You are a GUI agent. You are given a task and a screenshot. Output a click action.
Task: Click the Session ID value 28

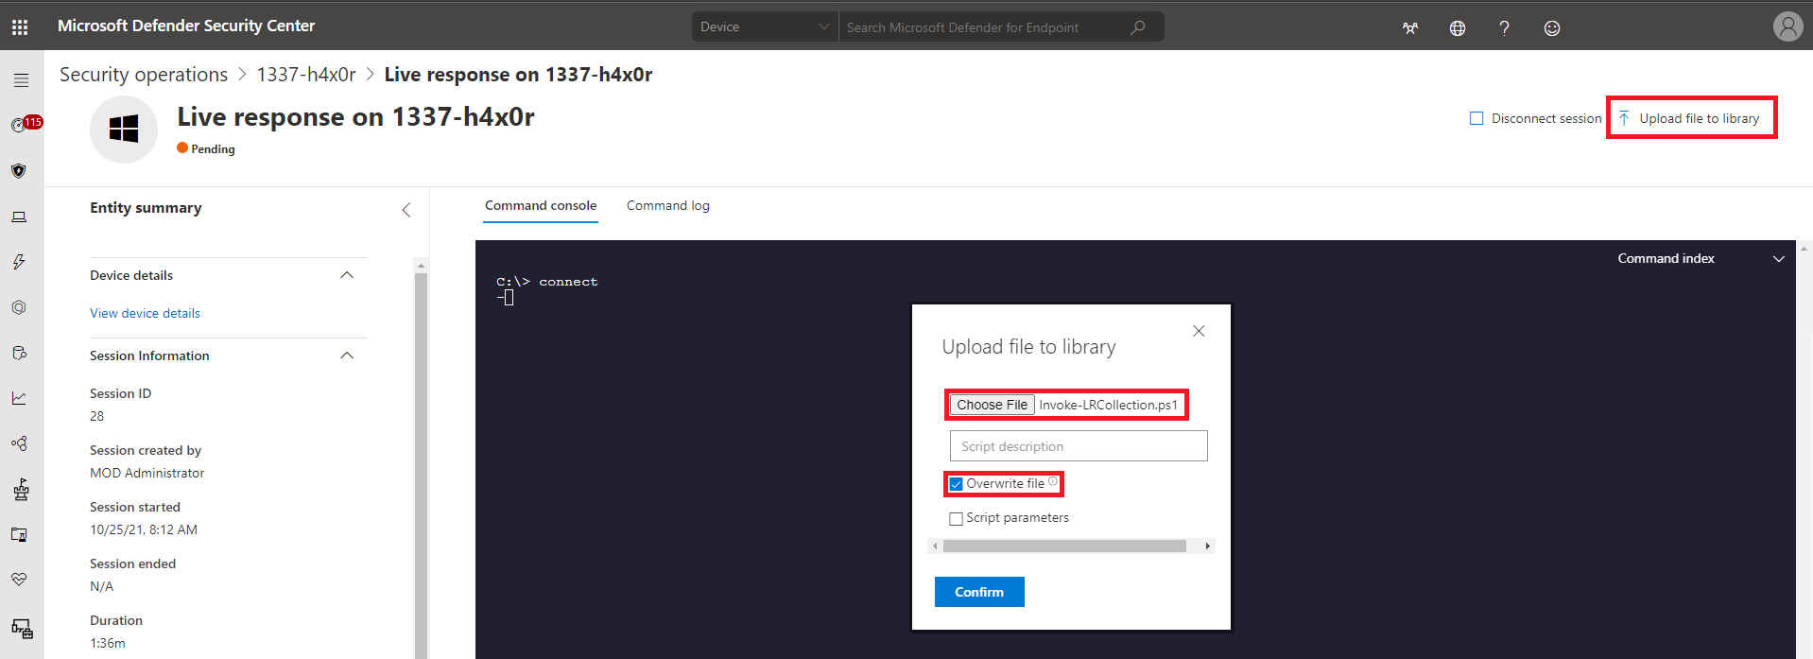(96, 416)
